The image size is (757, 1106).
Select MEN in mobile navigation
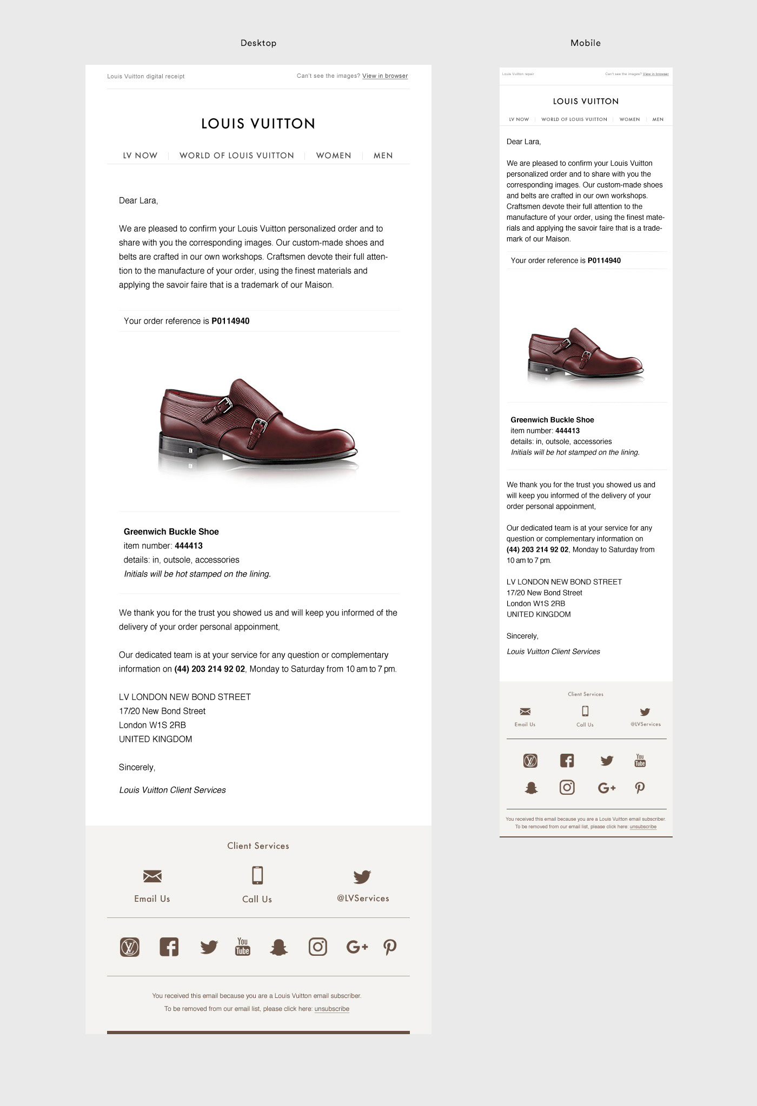click(x=658, y=119)
